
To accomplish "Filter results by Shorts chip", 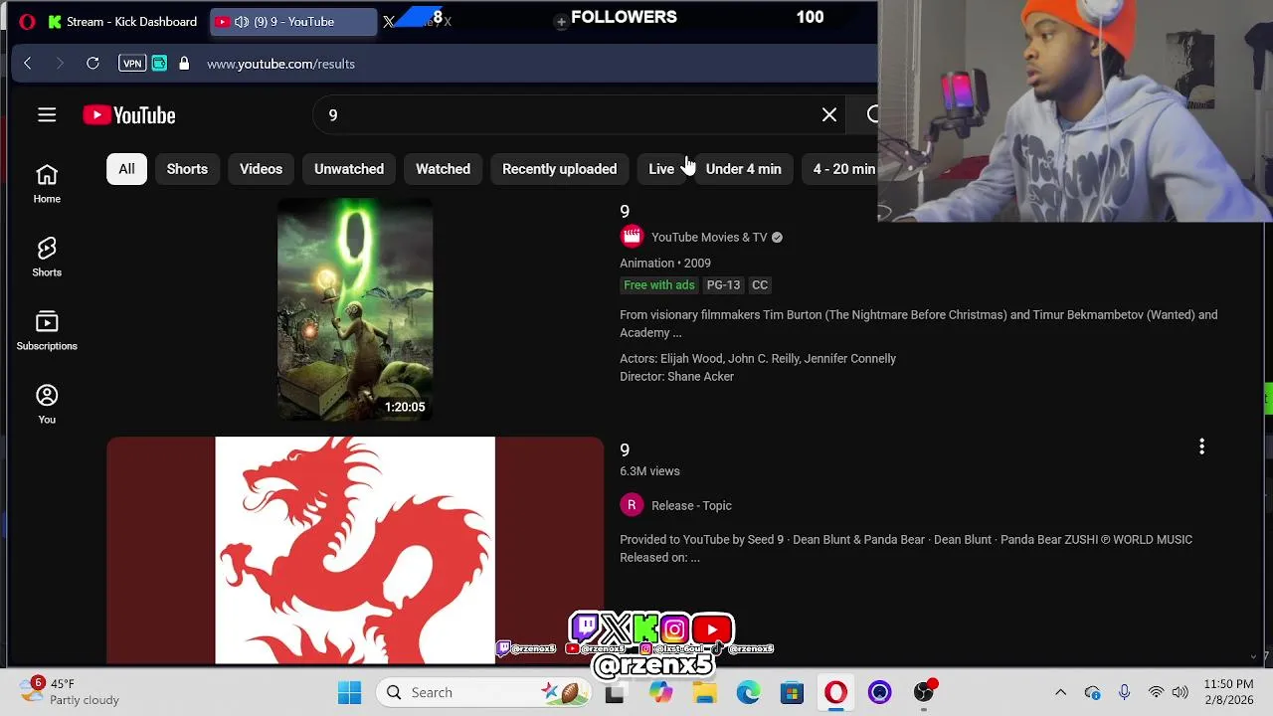I will pos(187,169).
